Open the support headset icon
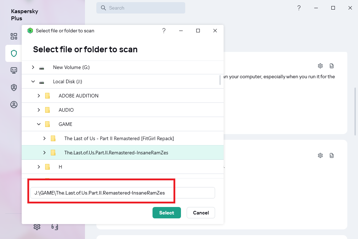 click(54, 227)
